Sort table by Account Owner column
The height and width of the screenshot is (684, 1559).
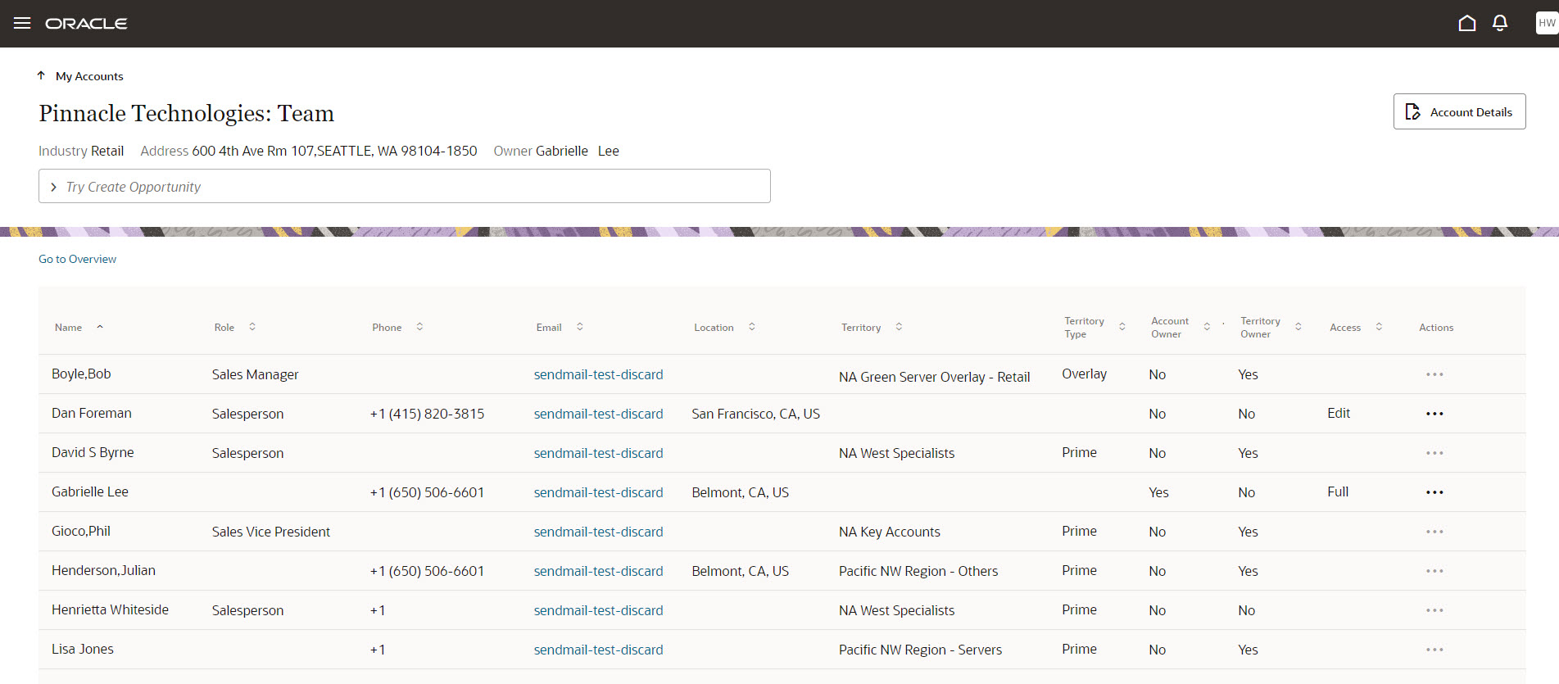[1207, 327]
